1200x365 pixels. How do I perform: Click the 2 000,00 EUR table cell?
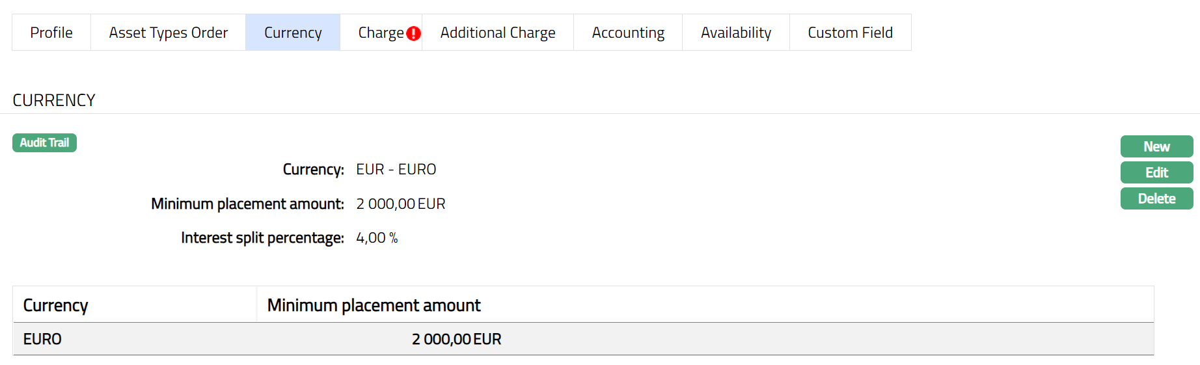(456, 339)
